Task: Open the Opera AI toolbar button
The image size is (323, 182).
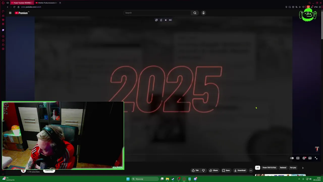Action: pos(316,7)
